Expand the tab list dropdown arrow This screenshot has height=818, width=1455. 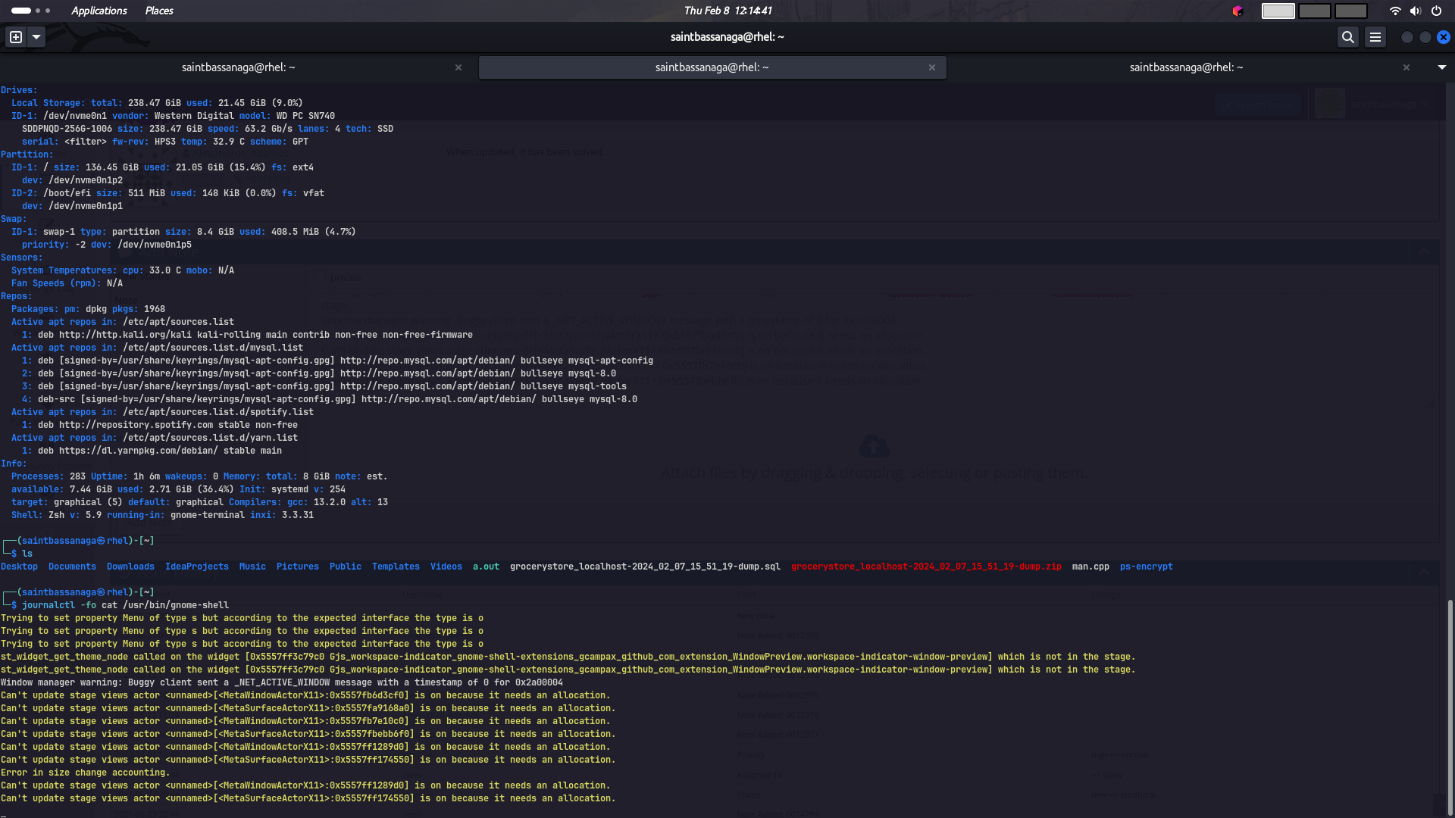click(1441, 67)
